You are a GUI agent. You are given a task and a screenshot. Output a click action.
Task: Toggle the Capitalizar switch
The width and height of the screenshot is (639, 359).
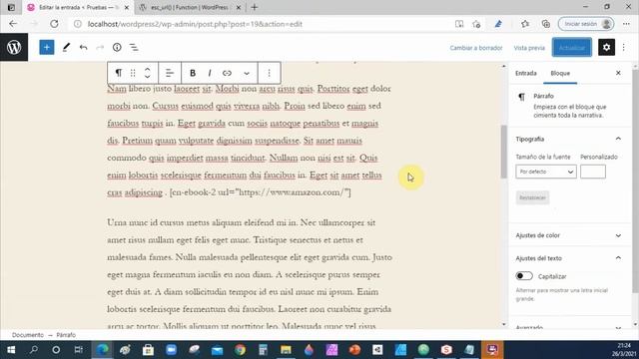524,276
